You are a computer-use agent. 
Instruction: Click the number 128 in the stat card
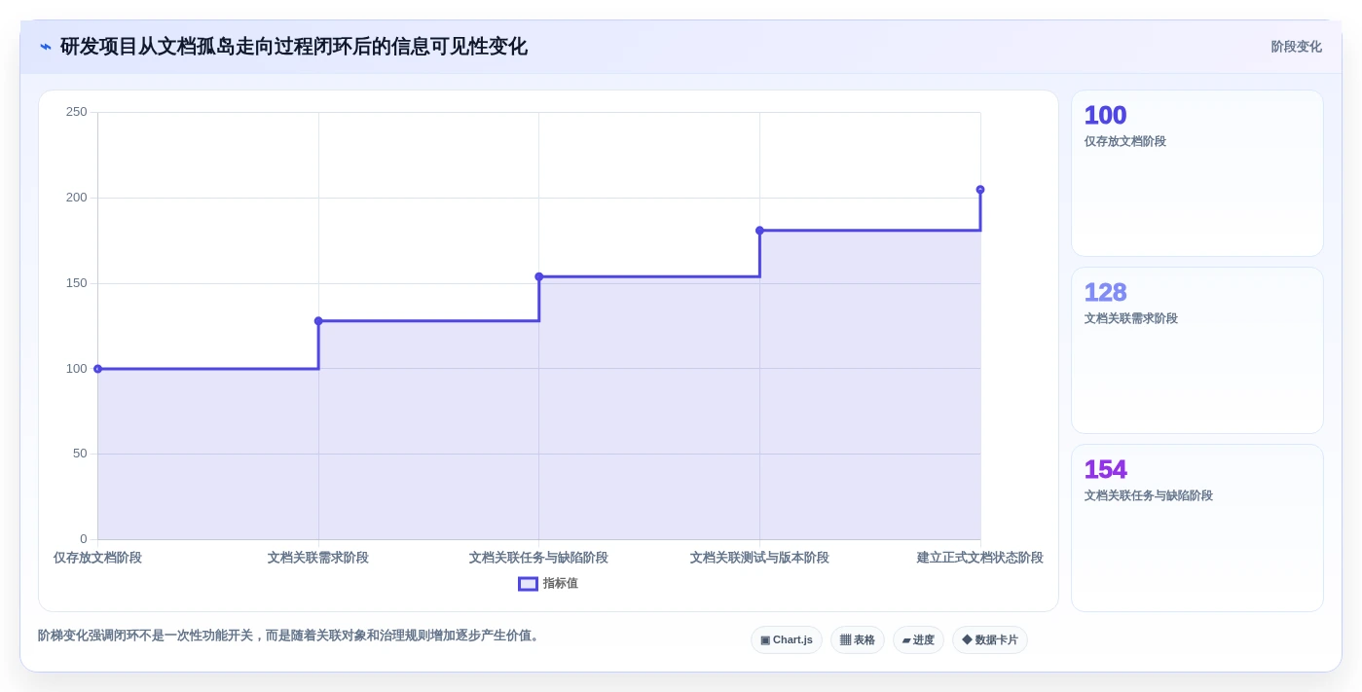tap(1105, 292)
